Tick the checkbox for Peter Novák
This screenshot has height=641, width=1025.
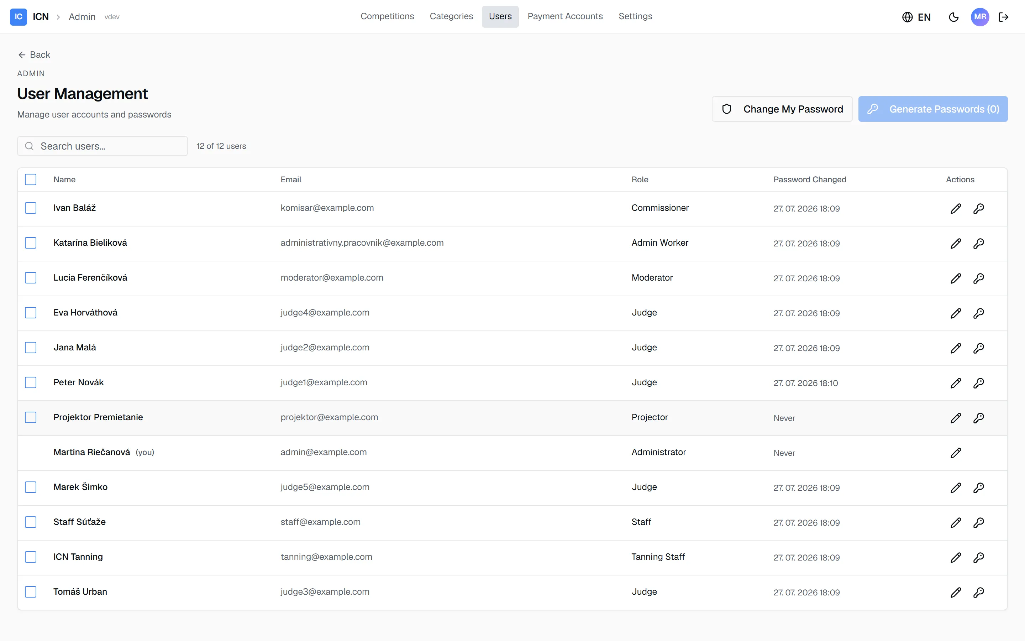click(31, 382)
